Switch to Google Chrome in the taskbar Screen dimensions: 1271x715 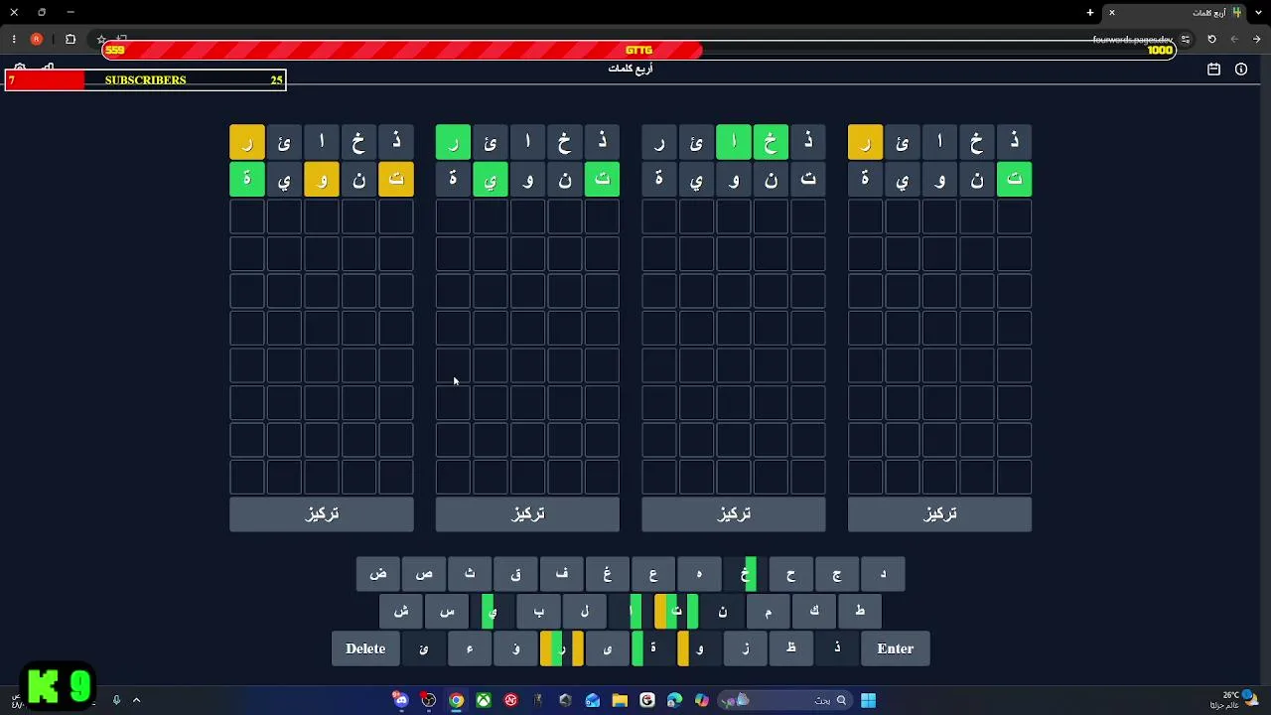tap(456, 700)
